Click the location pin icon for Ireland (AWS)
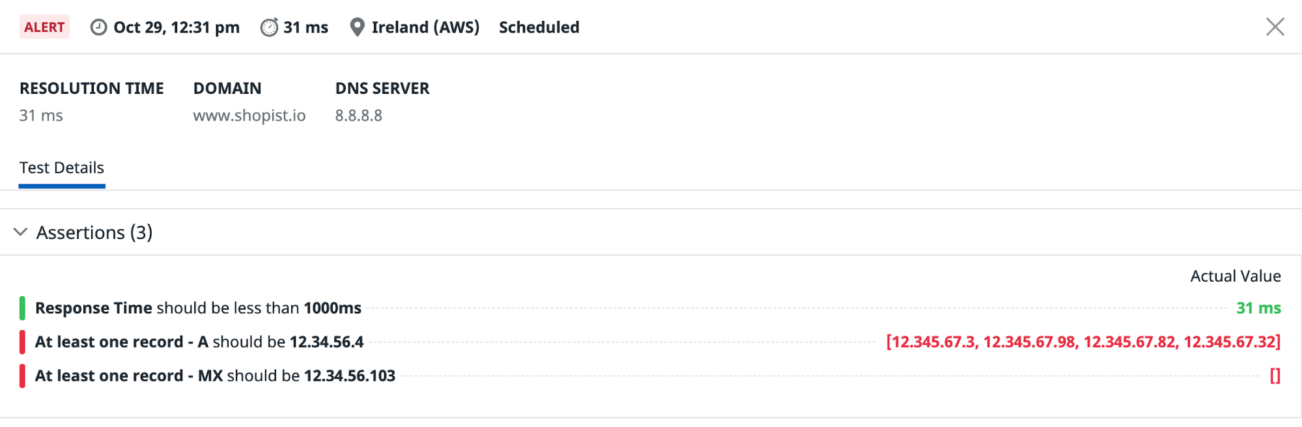The width and height of the screenshot is (1302, 427). coord(357,27)
